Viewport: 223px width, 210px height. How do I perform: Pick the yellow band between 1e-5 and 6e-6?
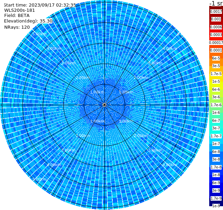pyautogui.click(x=216, y=85)
